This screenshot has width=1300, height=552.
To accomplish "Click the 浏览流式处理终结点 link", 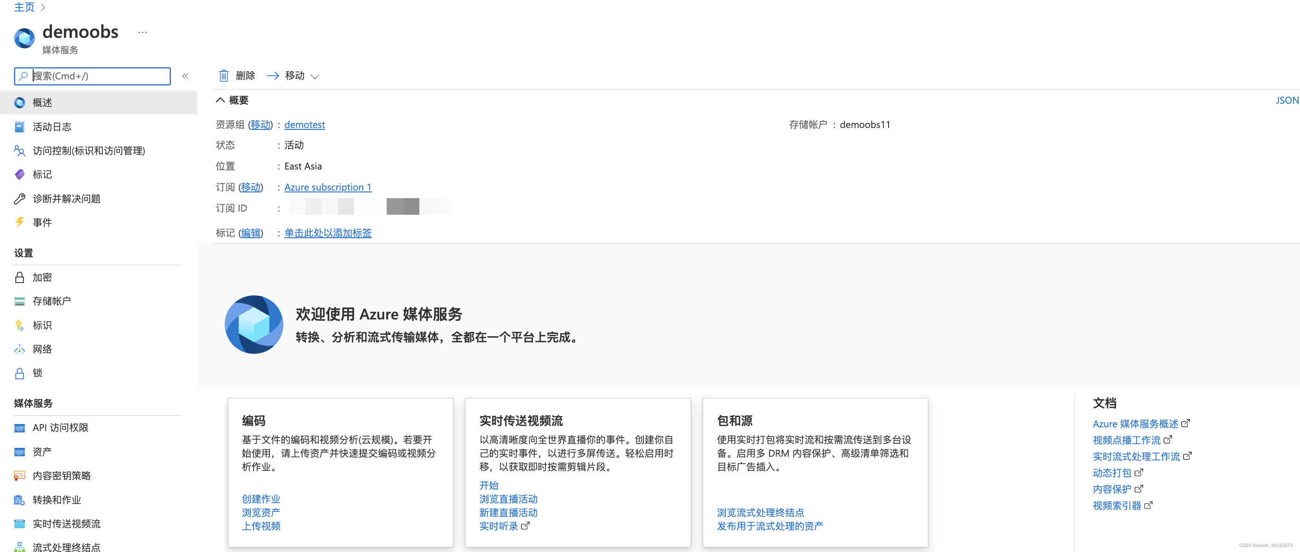I will pos(760,513).
